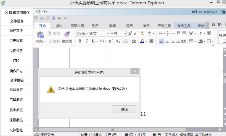Screen dimensions: 226x136
Task: Expand more ribbon tabs with the arrow
Action: 207,26
